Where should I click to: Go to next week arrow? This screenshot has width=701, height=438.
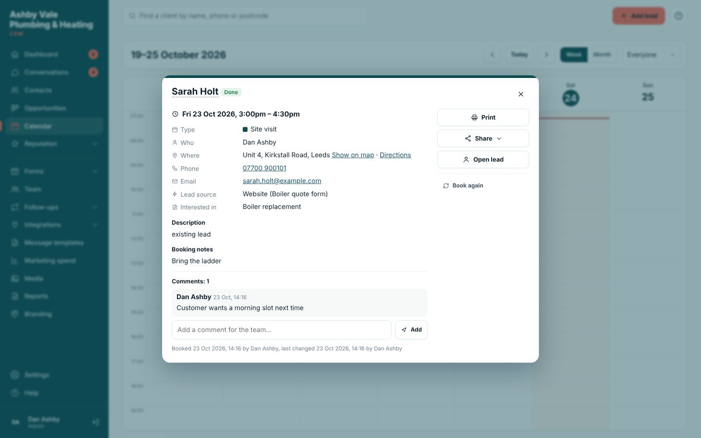tap(546, 55)
